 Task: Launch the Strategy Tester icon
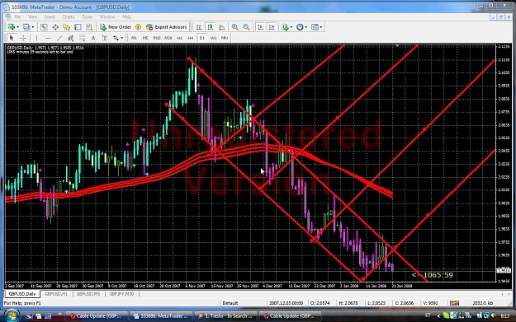[x=89, y=27]
